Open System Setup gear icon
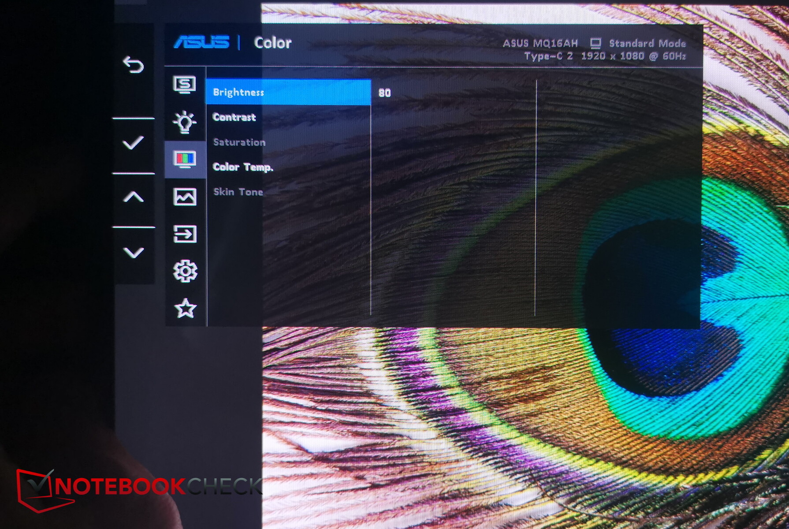Viewport: 789px width, 529px height. (x=185, y=271)
